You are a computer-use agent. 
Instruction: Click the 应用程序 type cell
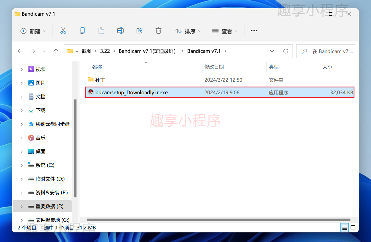tap(279, 93)
